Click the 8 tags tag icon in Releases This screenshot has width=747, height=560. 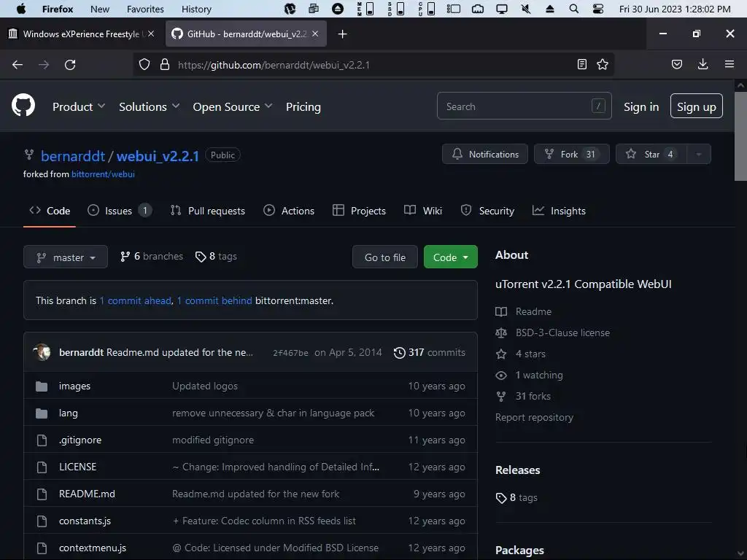click(501, 498)
